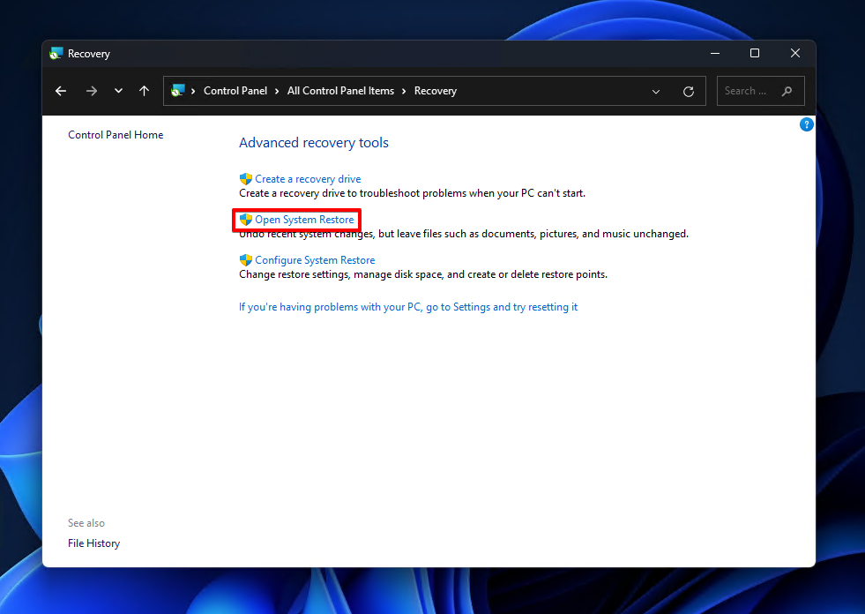Click the refresh icon in address bar
Viewport: 865px width, 614px height.
point(689,91)
